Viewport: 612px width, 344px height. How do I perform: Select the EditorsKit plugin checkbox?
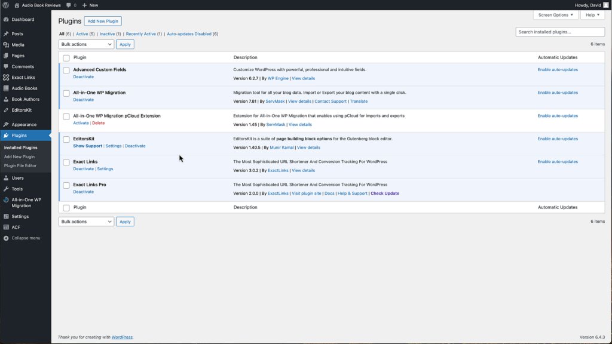tap(66, 140)
